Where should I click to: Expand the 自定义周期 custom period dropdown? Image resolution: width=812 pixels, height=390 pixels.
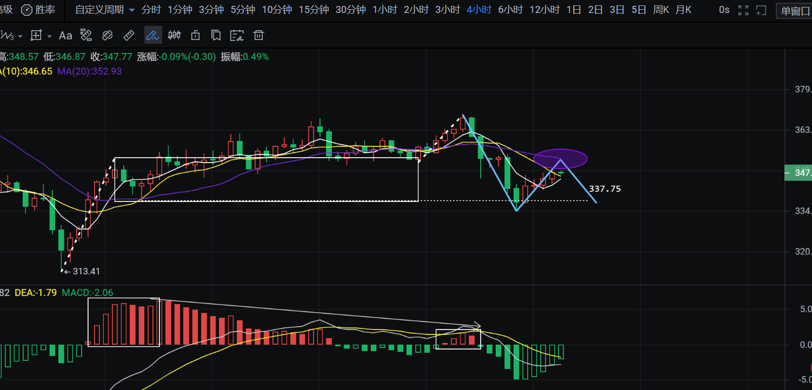pos(105,10)
